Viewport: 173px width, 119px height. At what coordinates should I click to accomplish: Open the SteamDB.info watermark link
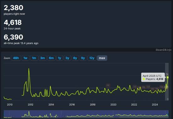coord(163,50)
